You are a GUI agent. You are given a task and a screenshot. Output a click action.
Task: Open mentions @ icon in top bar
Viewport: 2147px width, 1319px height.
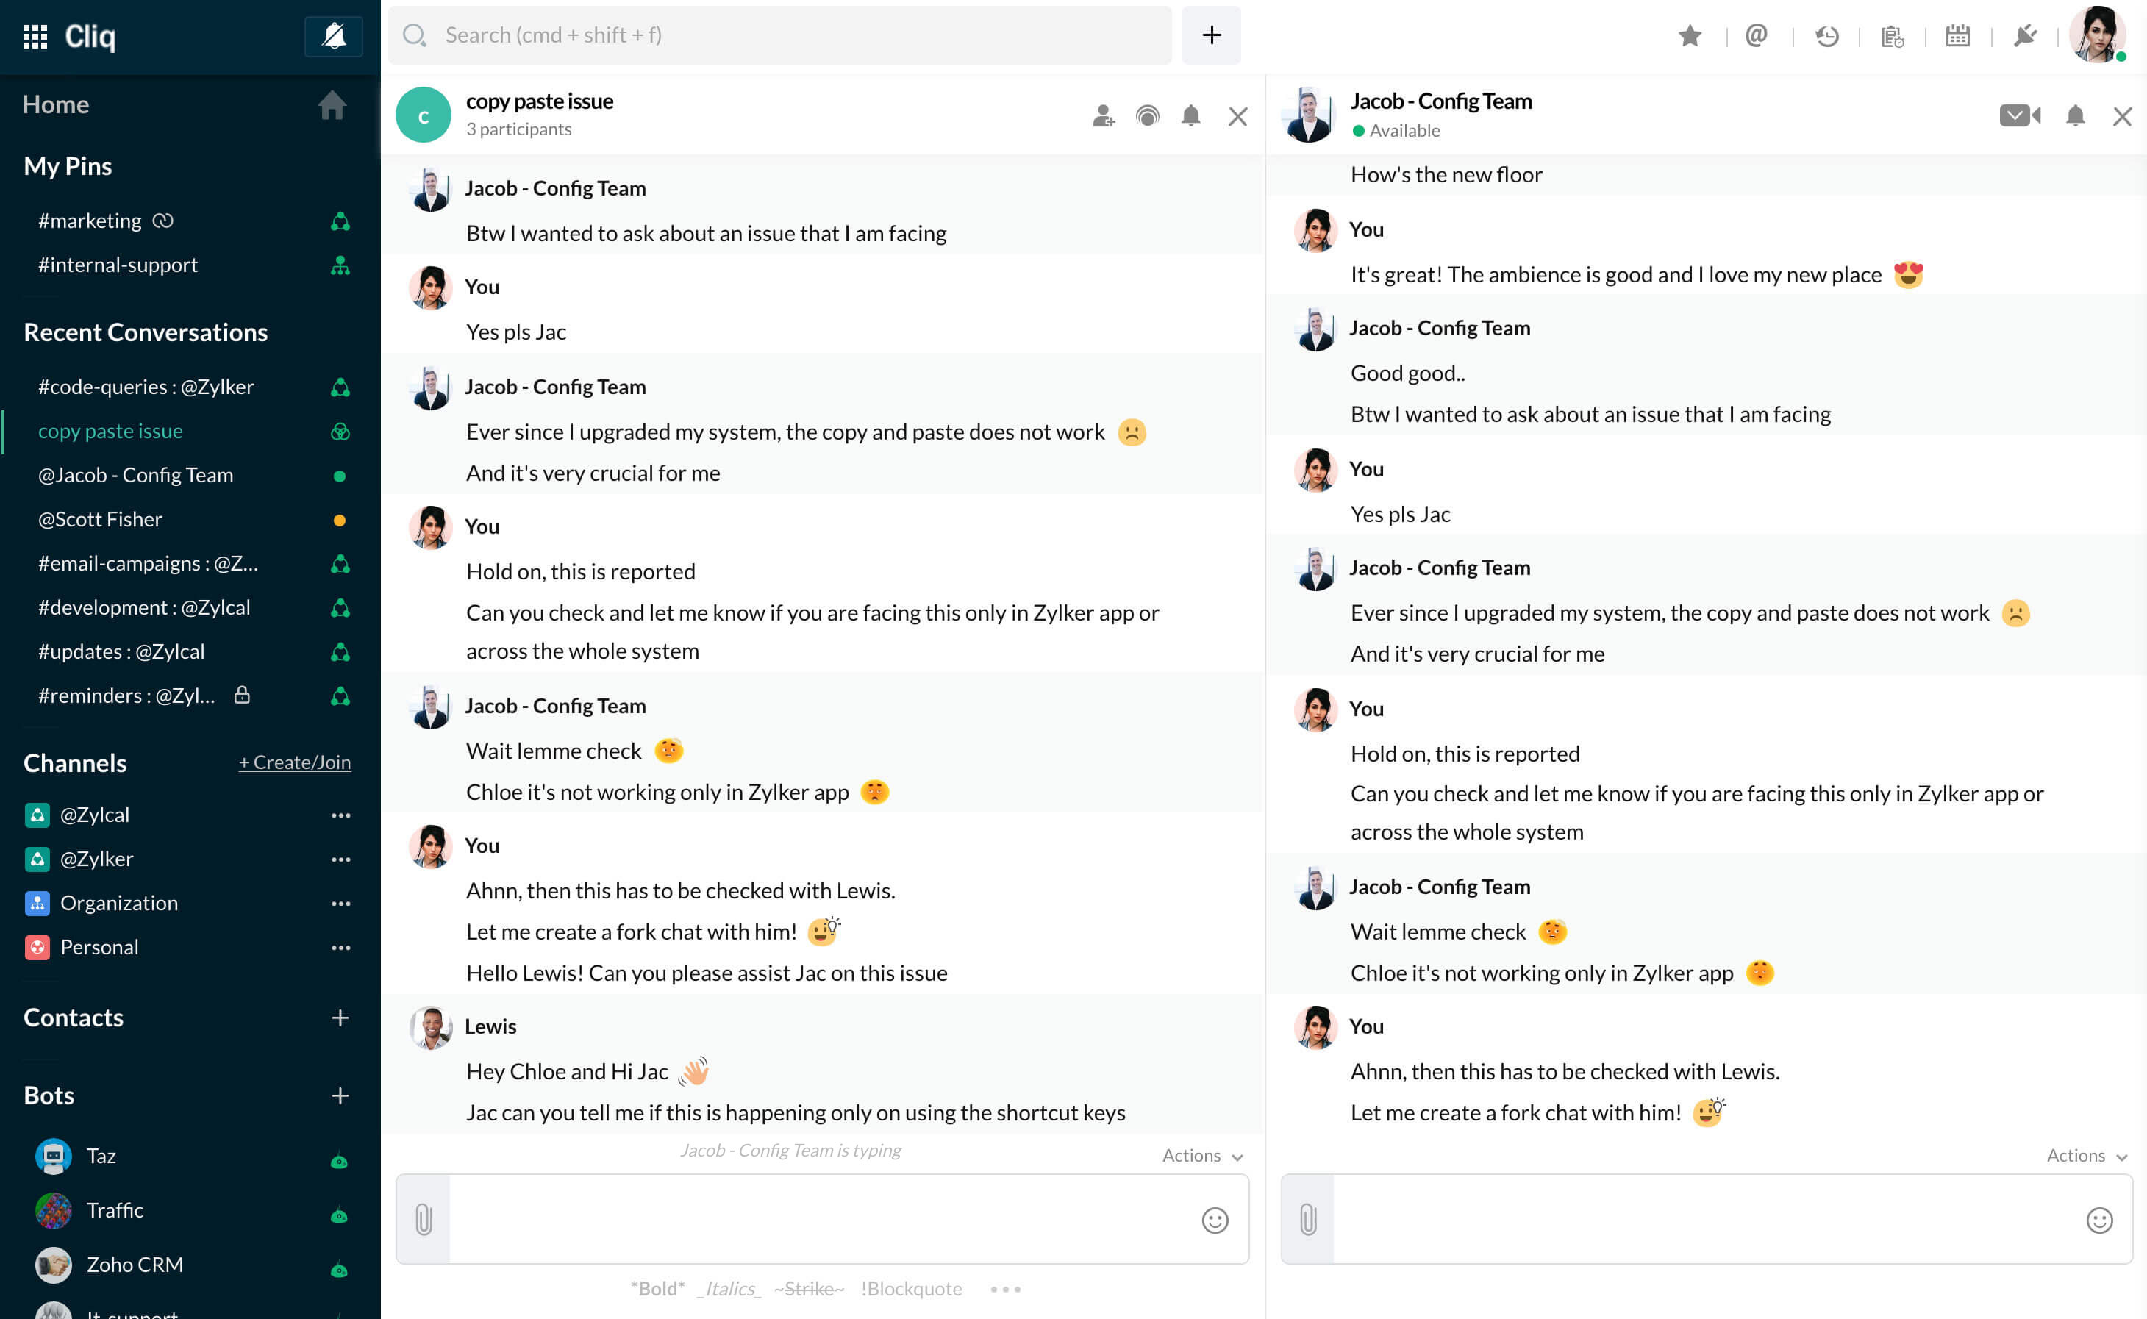1756,36
